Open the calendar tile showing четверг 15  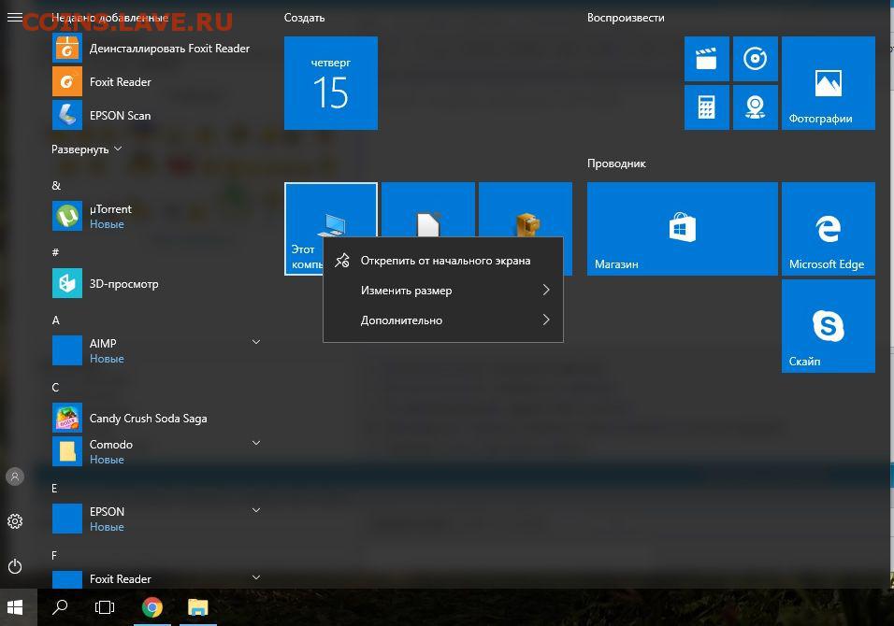tap(331, 83)
